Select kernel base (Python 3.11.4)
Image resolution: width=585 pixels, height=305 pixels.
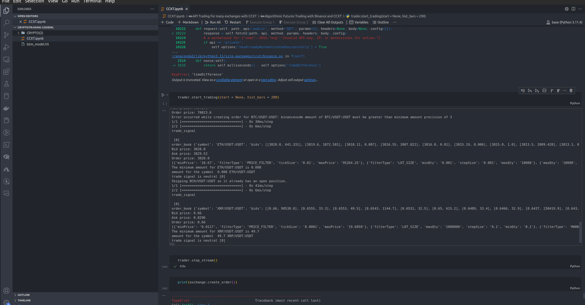click(564, 22)
